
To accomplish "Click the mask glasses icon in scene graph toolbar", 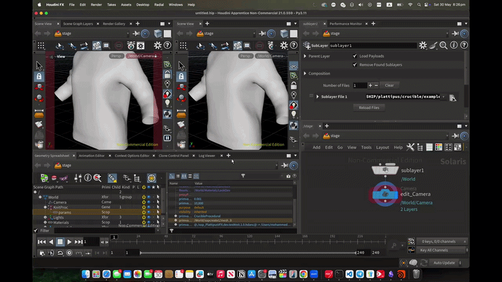I will pyautogui.click(x=64, y=178).
